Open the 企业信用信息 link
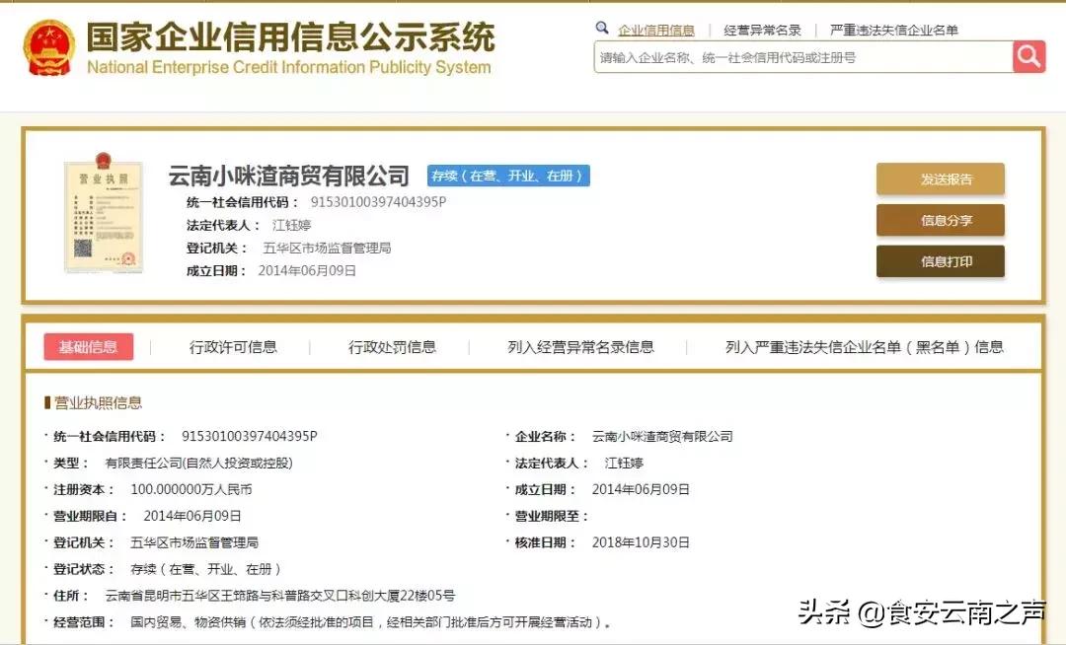1066x645 pixels. coord(654,29)
